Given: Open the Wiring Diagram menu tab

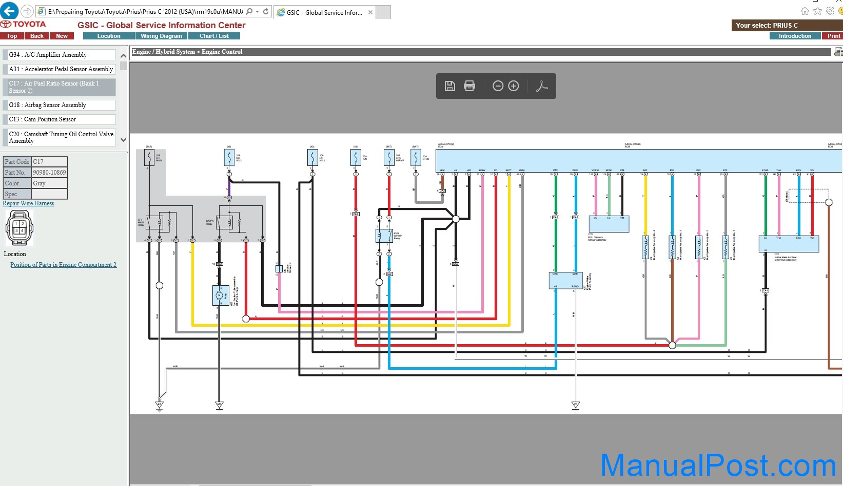Looking at the screenshot, I should click(161, 36).
